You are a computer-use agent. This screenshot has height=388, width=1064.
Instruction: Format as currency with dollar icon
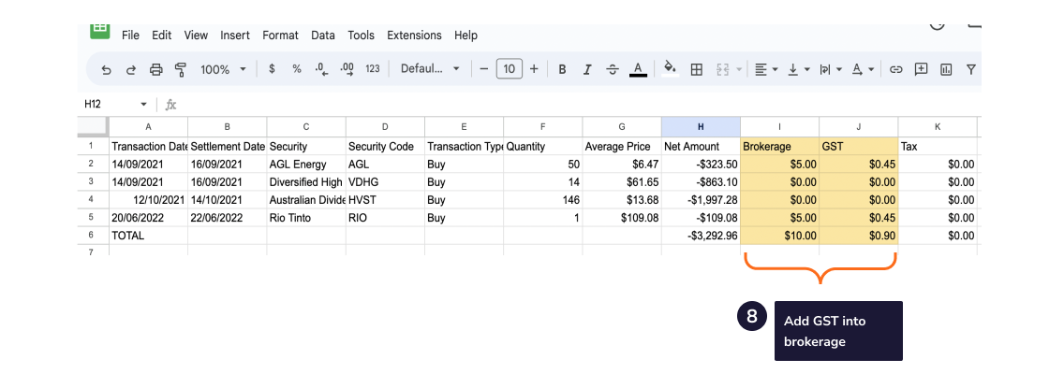[272, 69]
